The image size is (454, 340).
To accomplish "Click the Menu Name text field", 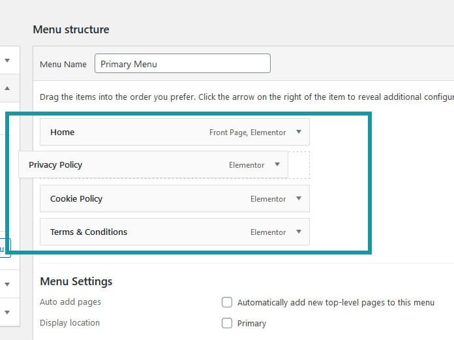I will click(x=182, y=64).
